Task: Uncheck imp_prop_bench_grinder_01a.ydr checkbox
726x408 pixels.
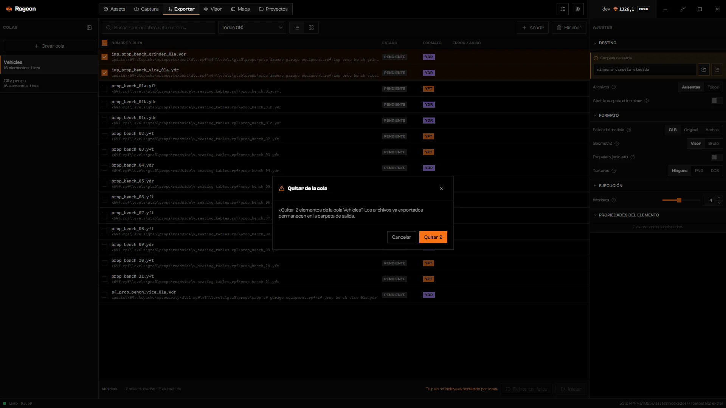Action: pos(105,57)
